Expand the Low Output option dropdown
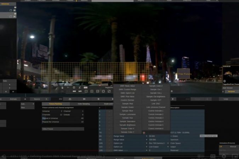 point(168,147)
